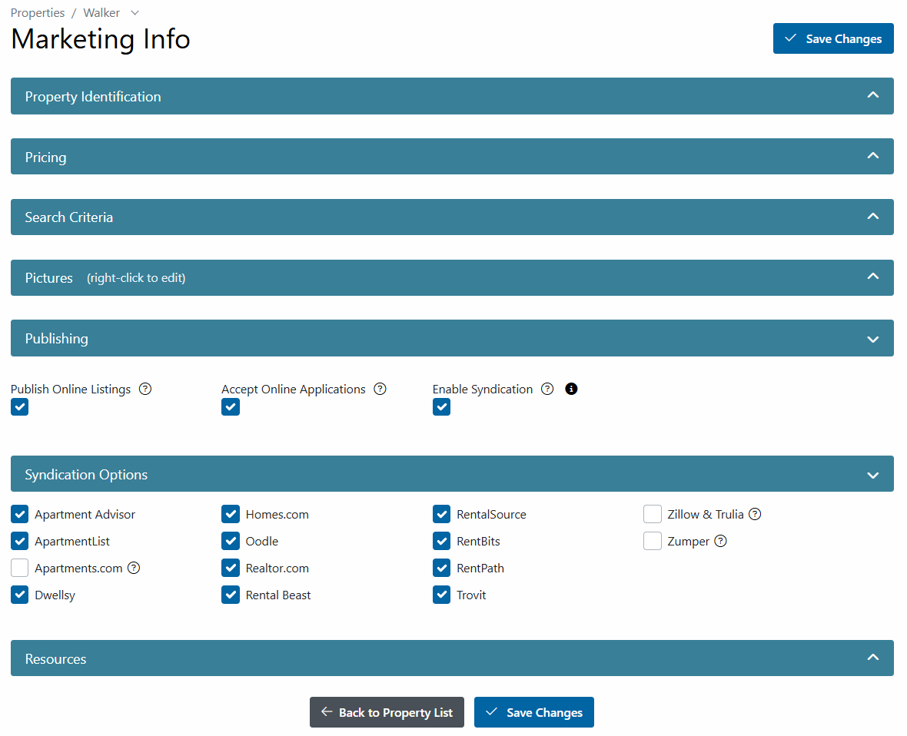Viewport: 907px width, 736px height.
Task: Expand the Resources section
Action: (x=452, y=658)
